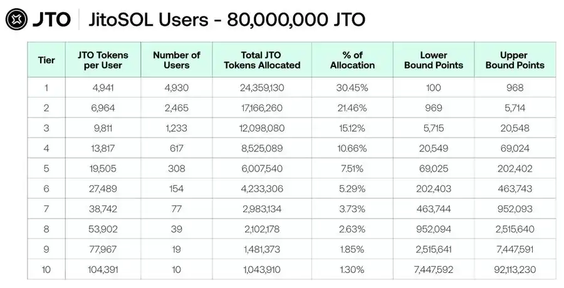564x288 pixels.
Task: Click the Number of Users column header
Action: pyautogui.click(x=177, y=60)
